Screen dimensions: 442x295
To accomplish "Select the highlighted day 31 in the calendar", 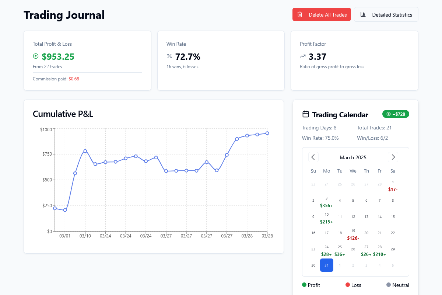I will (x=327, y=265).
